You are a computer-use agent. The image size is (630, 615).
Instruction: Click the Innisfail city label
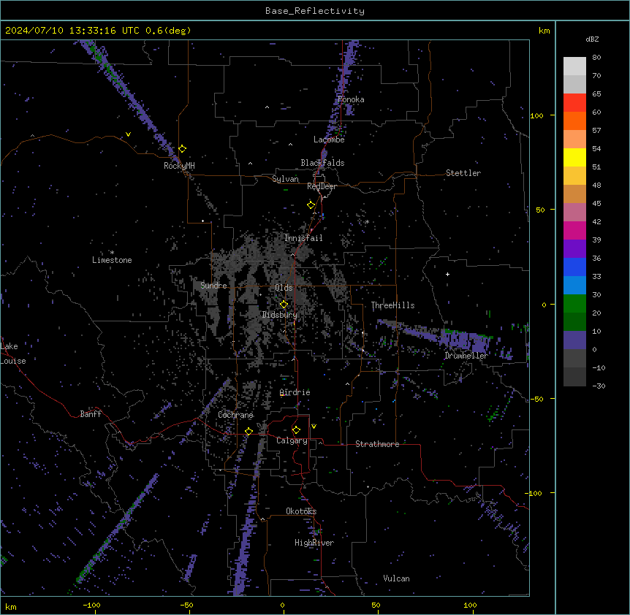303,238
